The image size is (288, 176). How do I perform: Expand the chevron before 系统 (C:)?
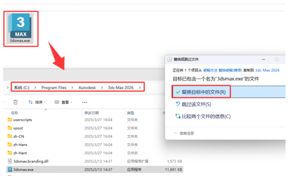(x=8, y=88)
